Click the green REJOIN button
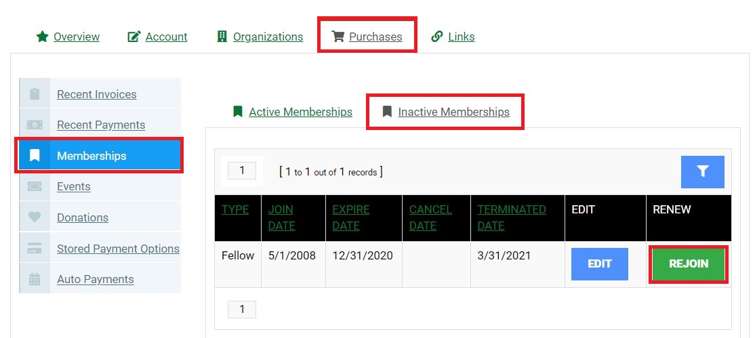The height and width of the screenshot is (338, 755). click(689, 264)
